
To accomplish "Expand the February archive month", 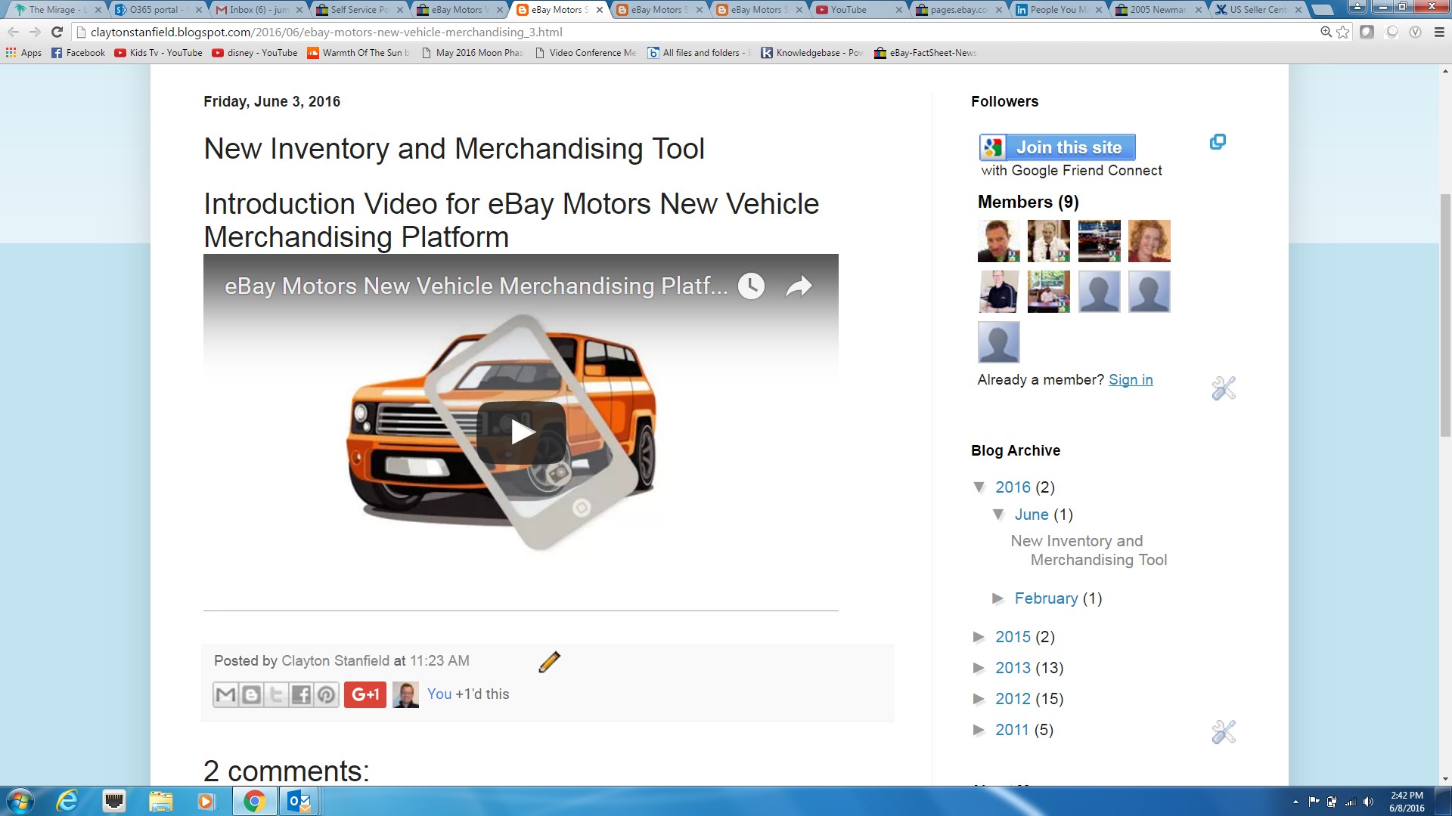I will tap(998, 598).
